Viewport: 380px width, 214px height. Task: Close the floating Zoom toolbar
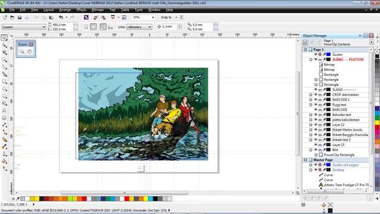pos(31,45)
